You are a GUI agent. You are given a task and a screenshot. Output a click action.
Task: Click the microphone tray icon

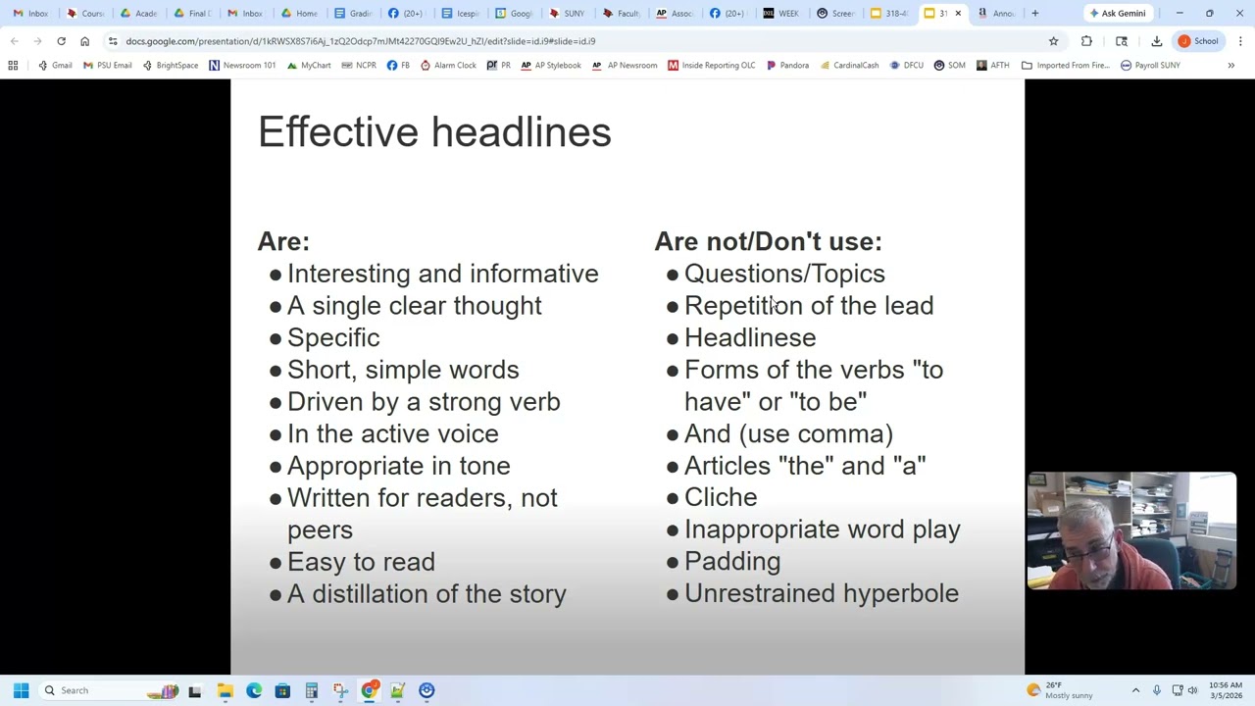(x=1157, y=690)
